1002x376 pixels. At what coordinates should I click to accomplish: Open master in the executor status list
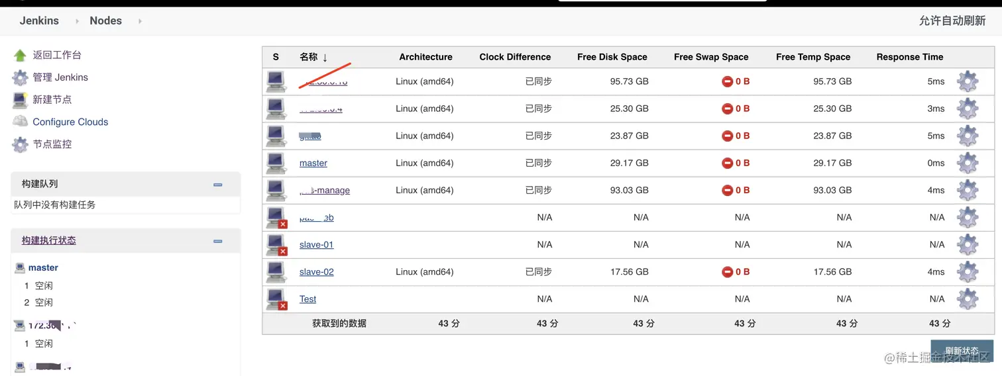point(43,267)
